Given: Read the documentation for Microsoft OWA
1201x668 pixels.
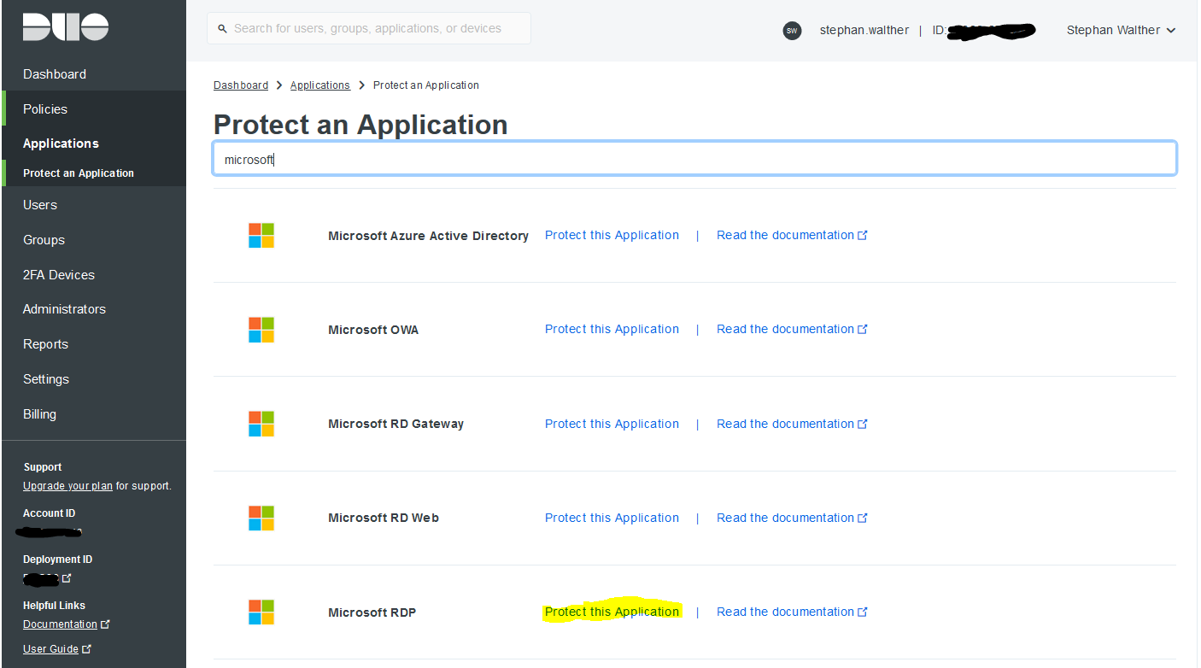Looking at the screenshot, I should coord(785,329).
